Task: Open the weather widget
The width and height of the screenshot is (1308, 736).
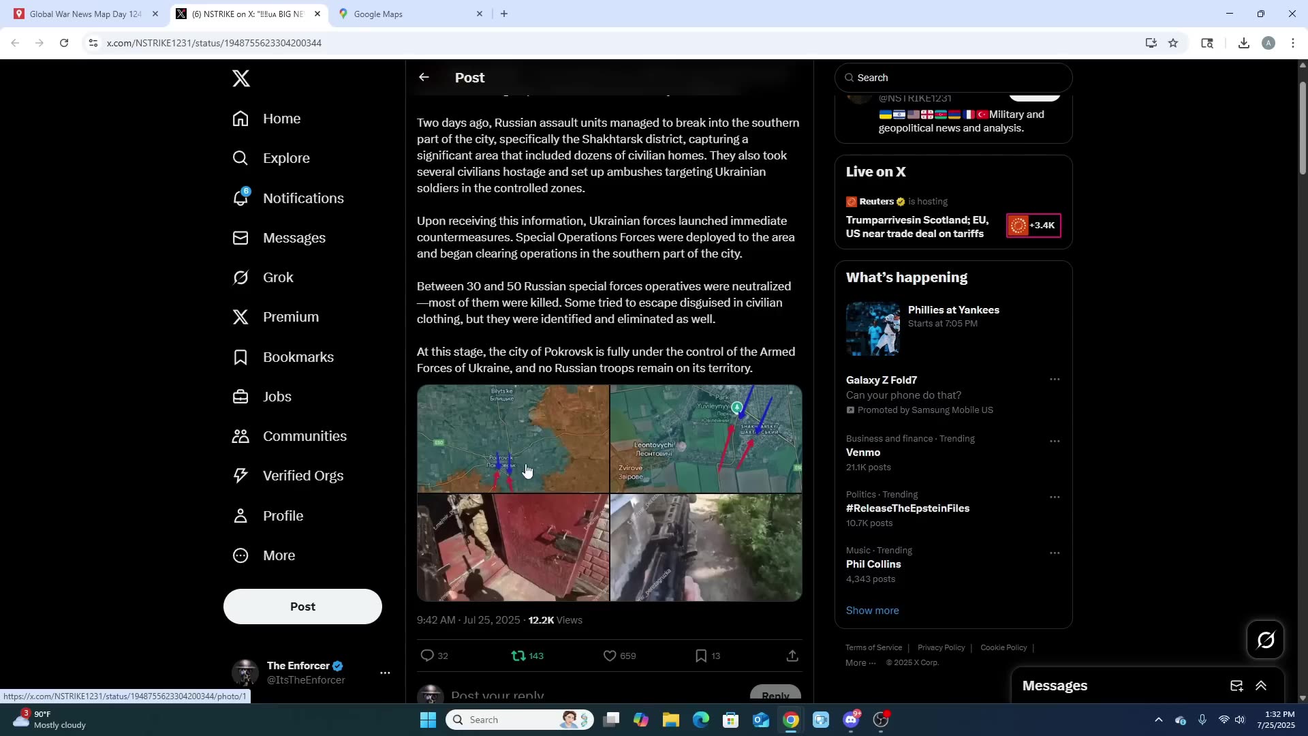Action: (50, 720)
